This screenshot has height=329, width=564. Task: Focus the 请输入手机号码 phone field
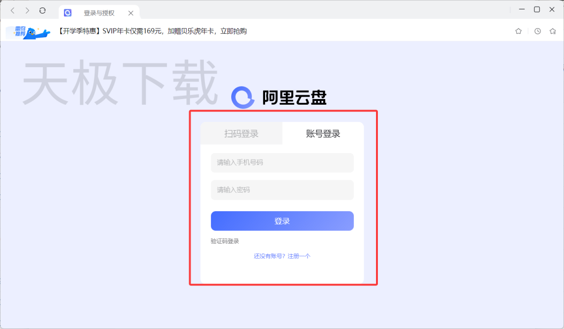point(282,163)
